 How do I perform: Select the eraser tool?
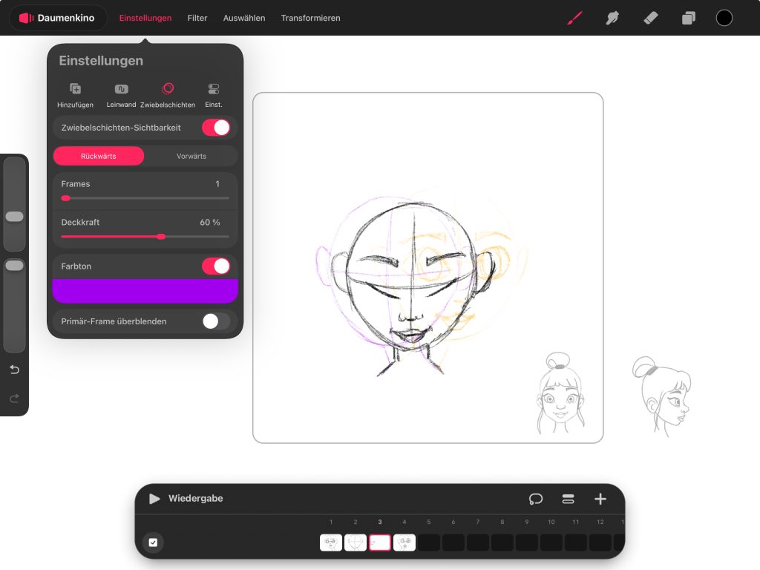650,18
